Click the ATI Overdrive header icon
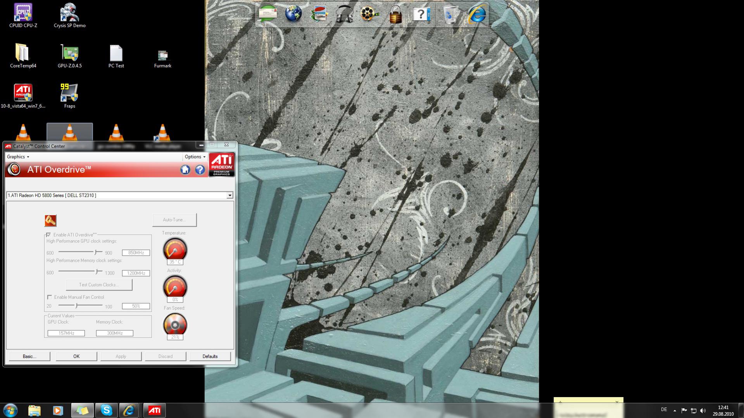 tap(14, 169)
